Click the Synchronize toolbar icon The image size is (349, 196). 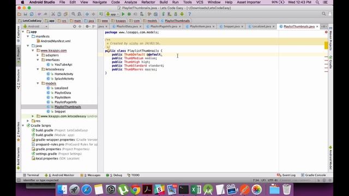[x=32, y=14]
